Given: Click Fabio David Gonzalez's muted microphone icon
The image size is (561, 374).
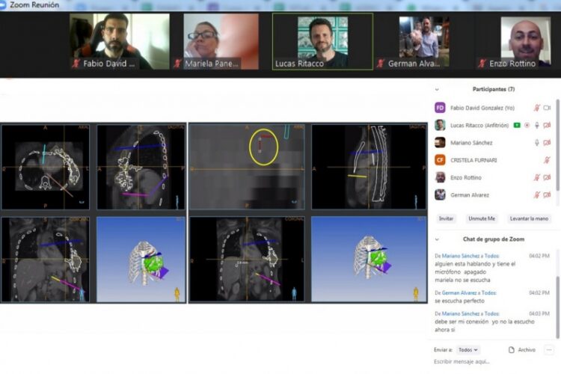Looking at the screenshot, I should click(x=536, y=108).
